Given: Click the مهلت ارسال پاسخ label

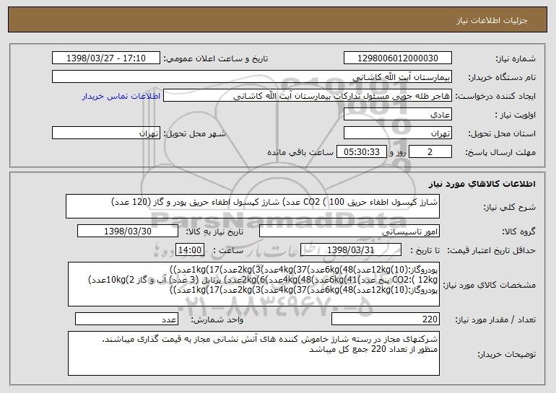Looking at the screenshot, I should [x=500, y=153].
